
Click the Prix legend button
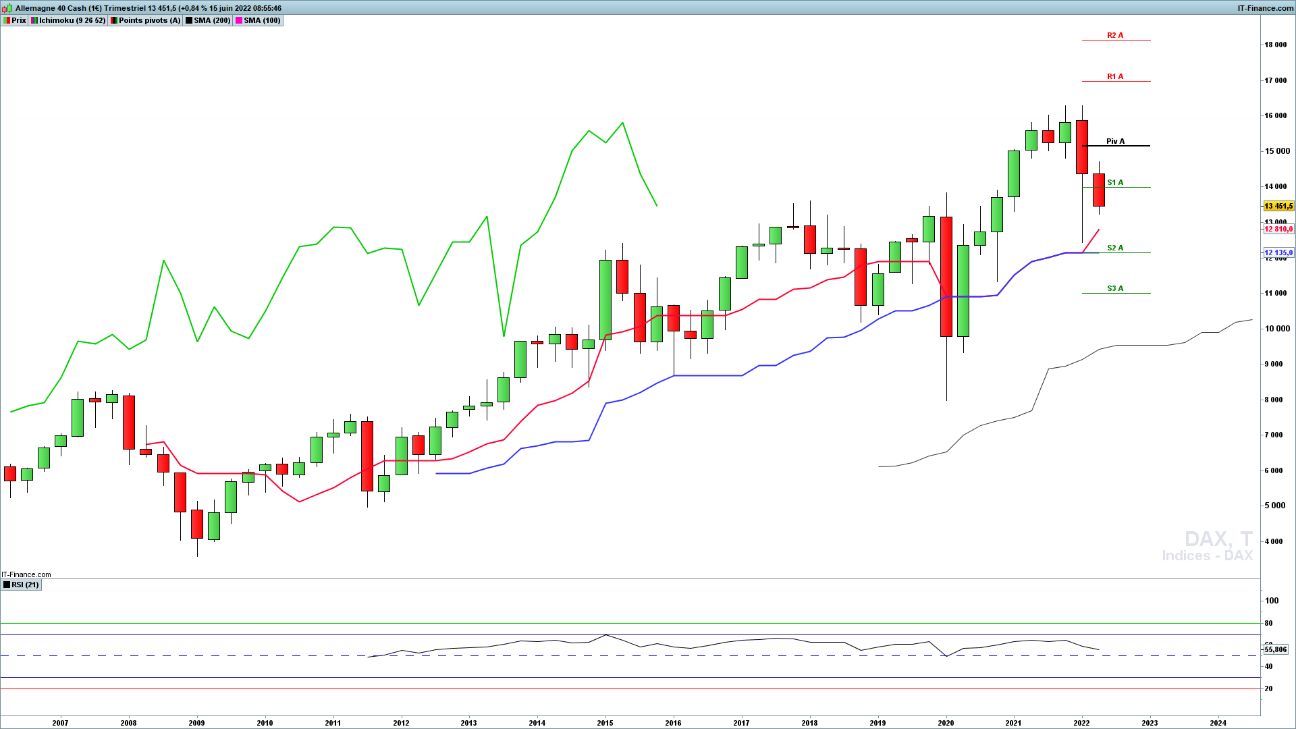pos(15,20)
